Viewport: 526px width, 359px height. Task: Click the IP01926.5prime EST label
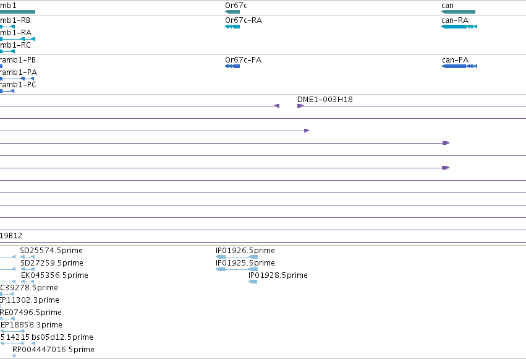tap(245, 251)
